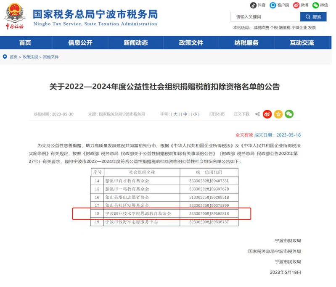The height and width of the screenshot is (287, 336).
Task: Click the 打印本页 print link
Action: point(217,114)
